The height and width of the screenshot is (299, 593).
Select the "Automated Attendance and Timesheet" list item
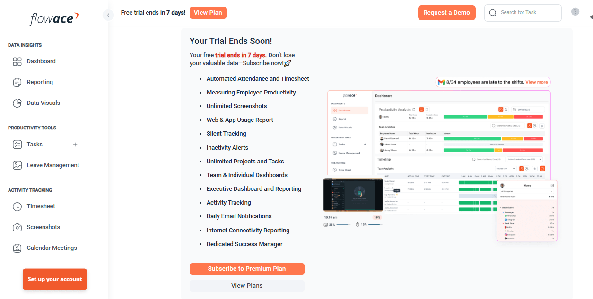point(258,79)
